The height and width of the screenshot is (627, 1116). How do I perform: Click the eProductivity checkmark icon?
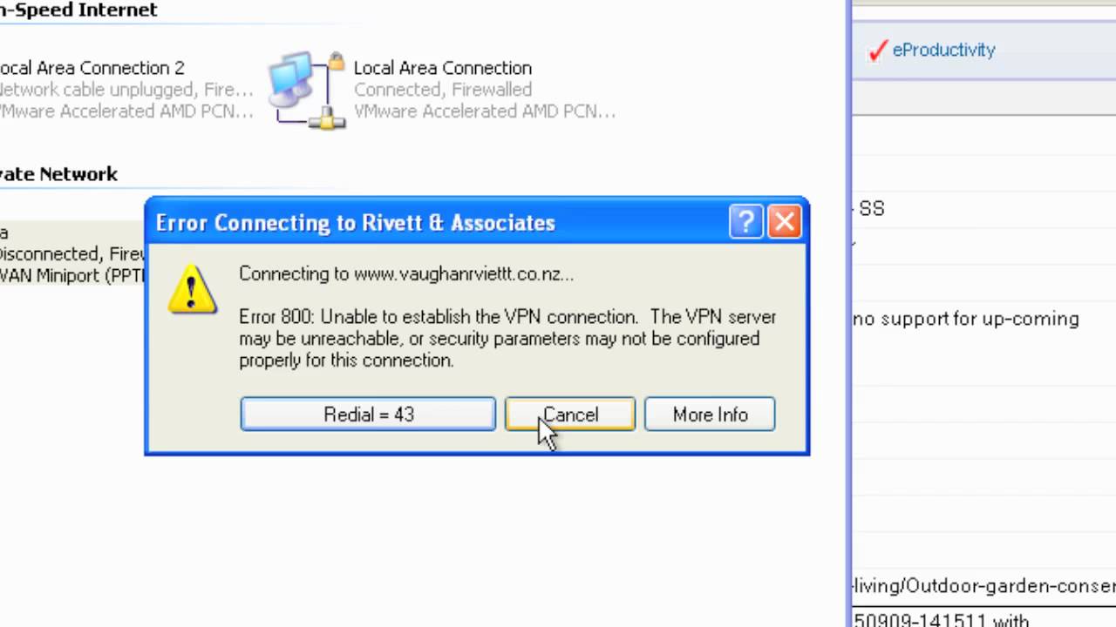pyautogui.click(x=877, y=51)
